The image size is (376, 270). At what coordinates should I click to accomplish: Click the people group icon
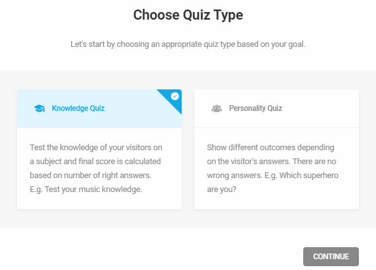(x=216, y=108)
